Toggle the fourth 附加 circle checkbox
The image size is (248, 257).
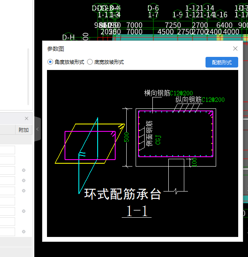(24, 211)
